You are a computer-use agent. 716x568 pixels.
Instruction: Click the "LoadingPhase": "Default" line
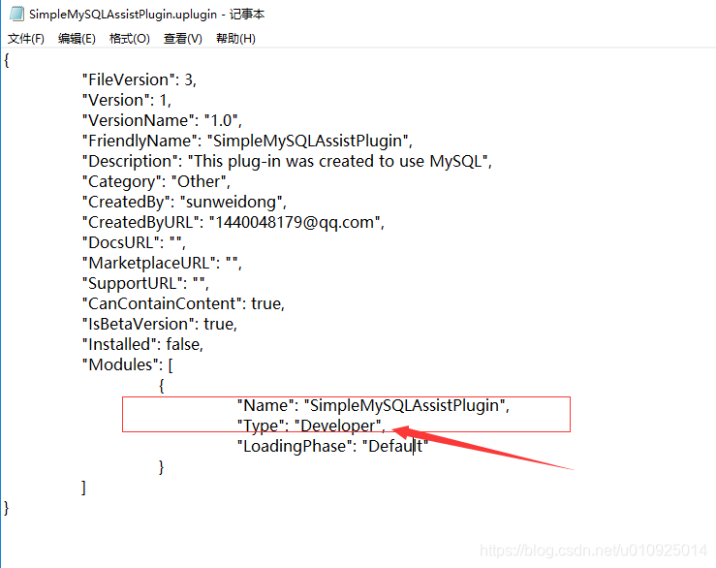332,447
